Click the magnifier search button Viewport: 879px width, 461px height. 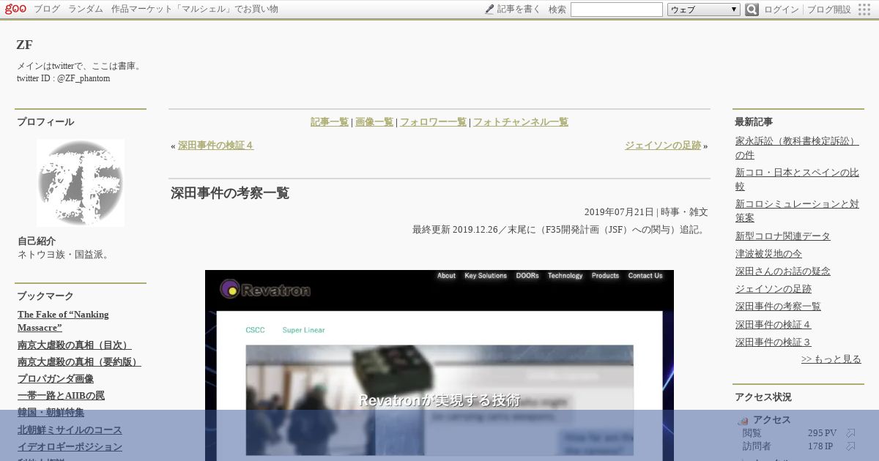[x=752, y=10]
